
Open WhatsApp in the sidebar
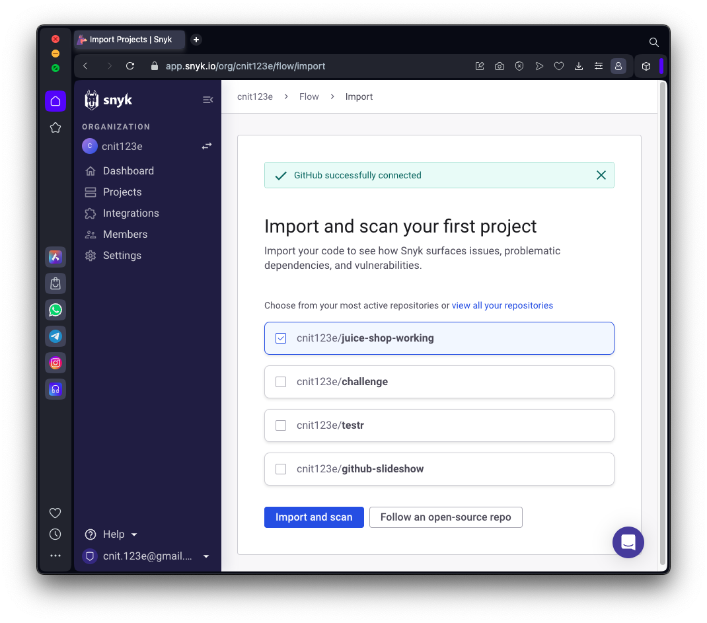(x=56, y=310)
